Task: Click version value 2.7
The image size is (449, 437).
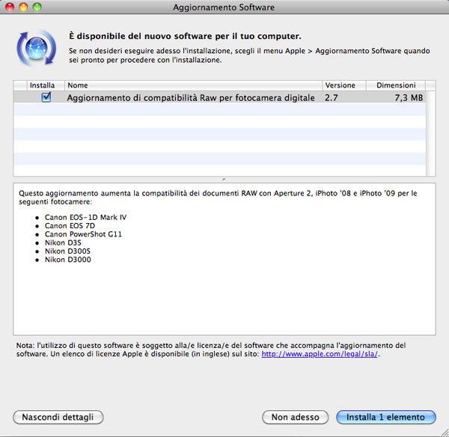Action: 332,98
